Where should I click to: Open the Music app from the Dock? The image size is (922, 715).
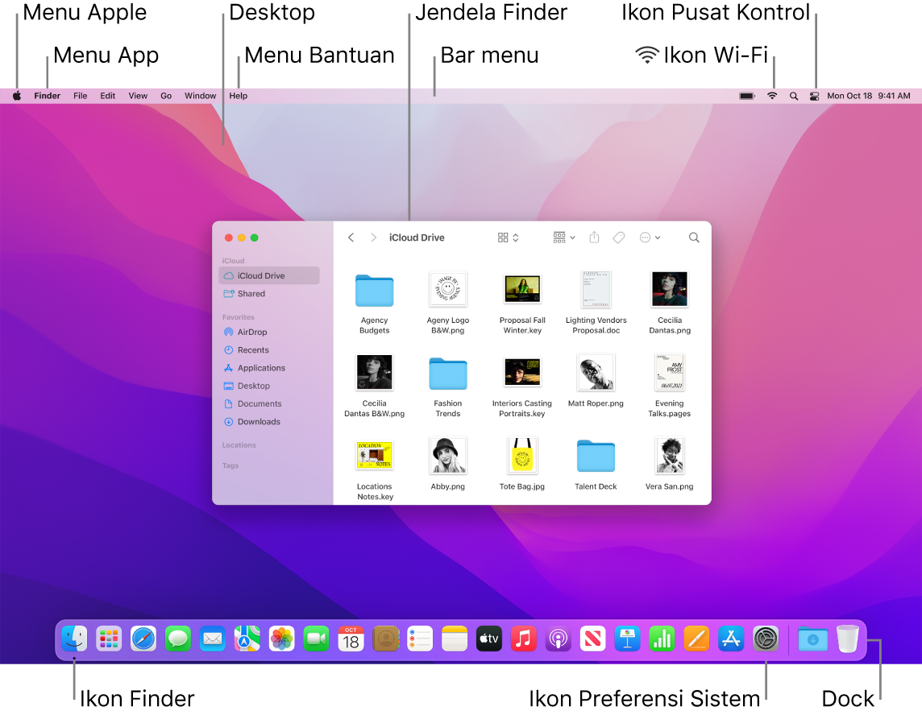click(x=523, y=639)
